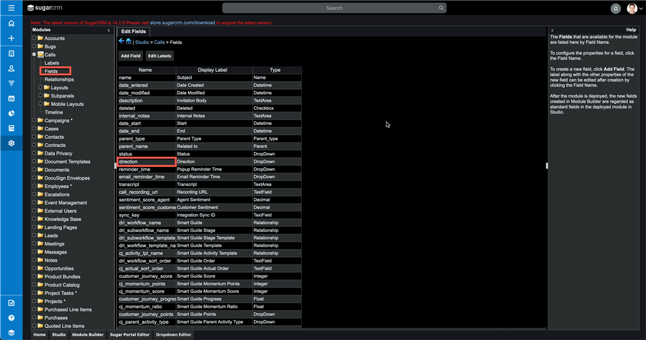Open the Dropdown Editor footer tab
Screen dimensions: 646x340
click(x=173, y=335)
